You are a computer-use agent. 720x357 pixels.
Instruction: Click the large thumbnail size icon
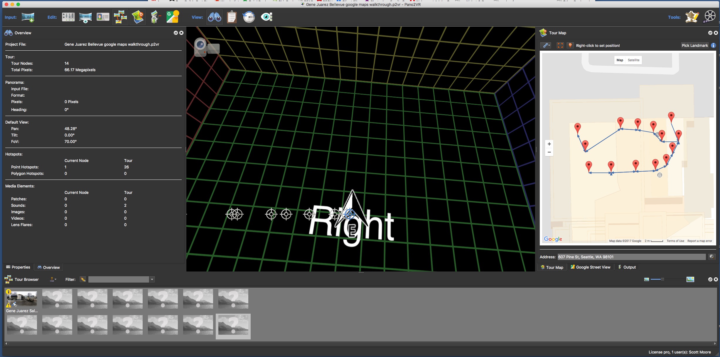(690, 279)
